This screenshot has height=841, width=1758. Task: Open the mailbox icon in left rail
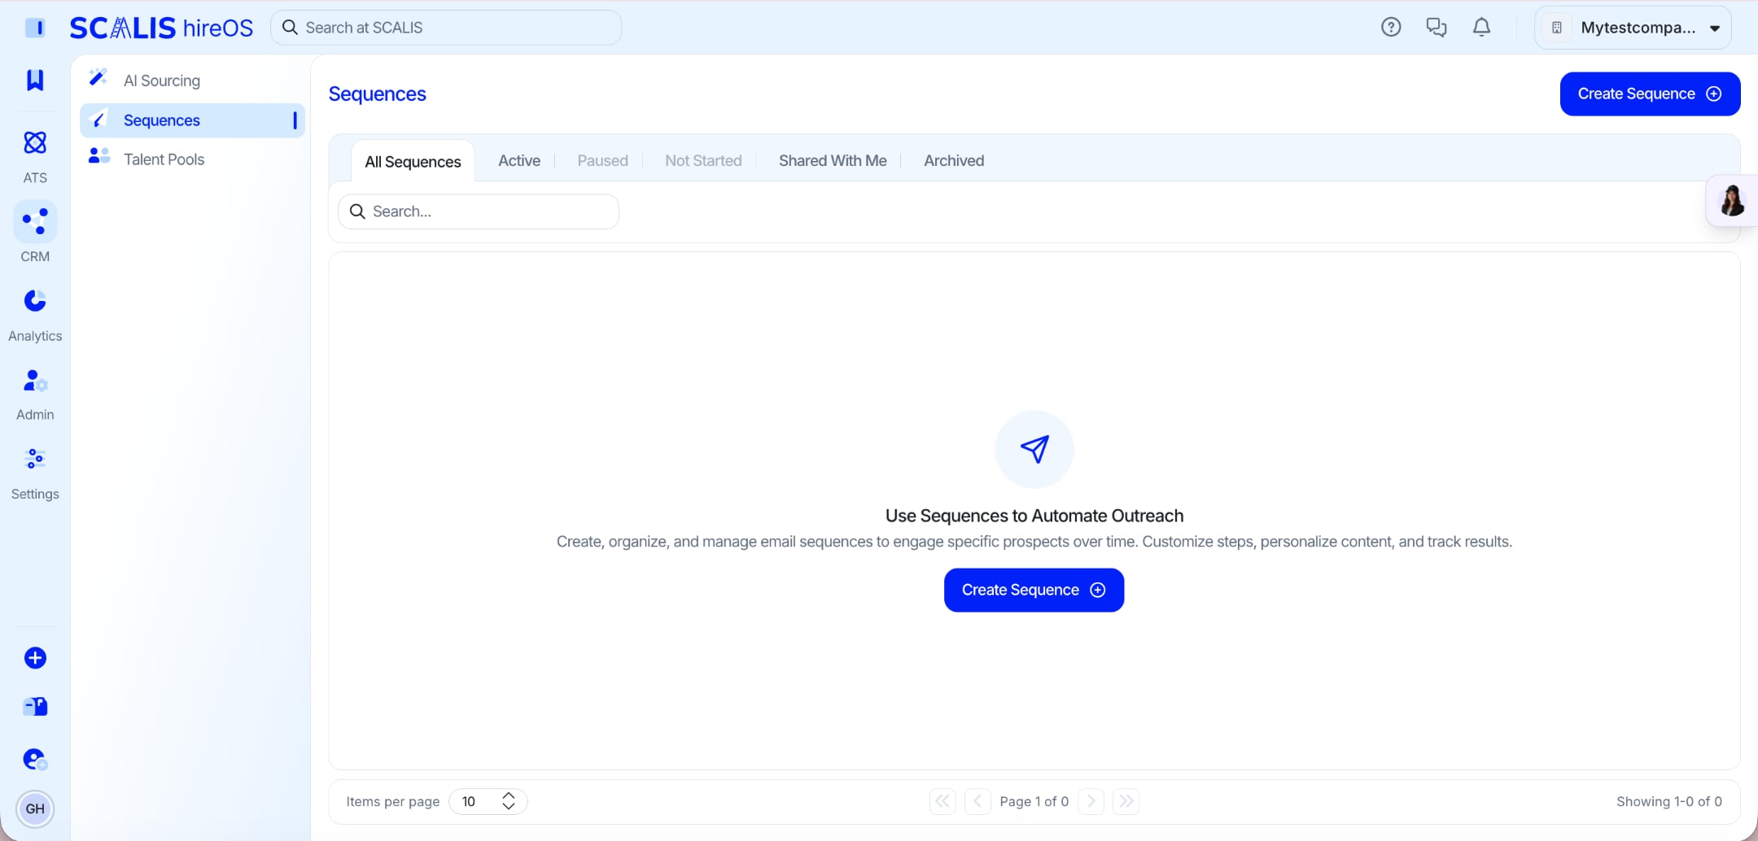35,707
